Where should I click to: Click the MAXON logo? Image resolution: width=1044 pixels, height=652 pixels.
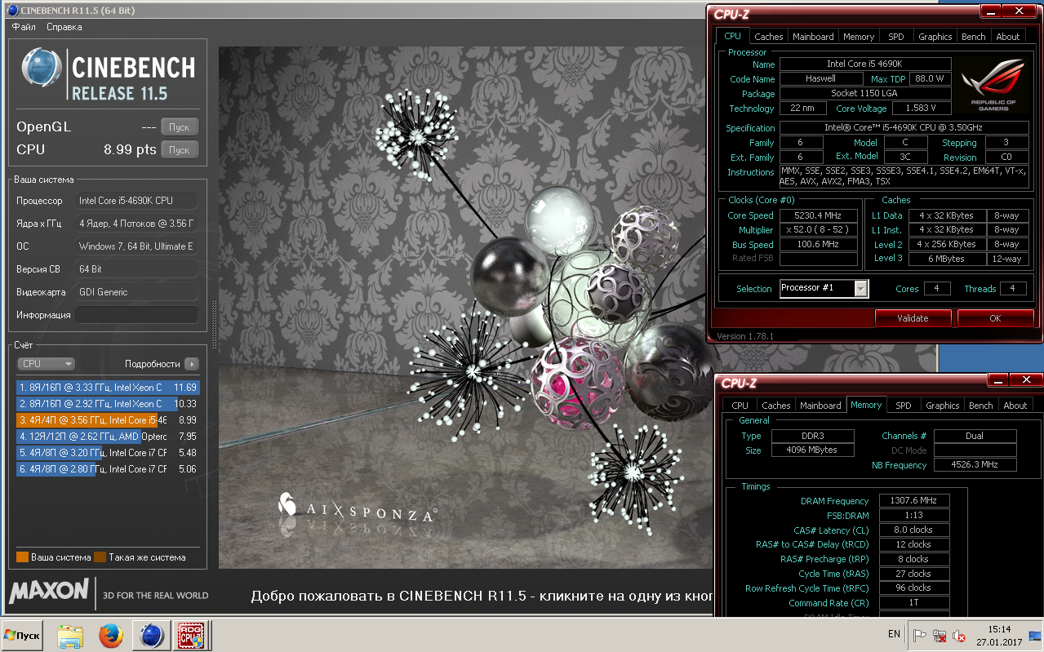click(x=49, y=591)
